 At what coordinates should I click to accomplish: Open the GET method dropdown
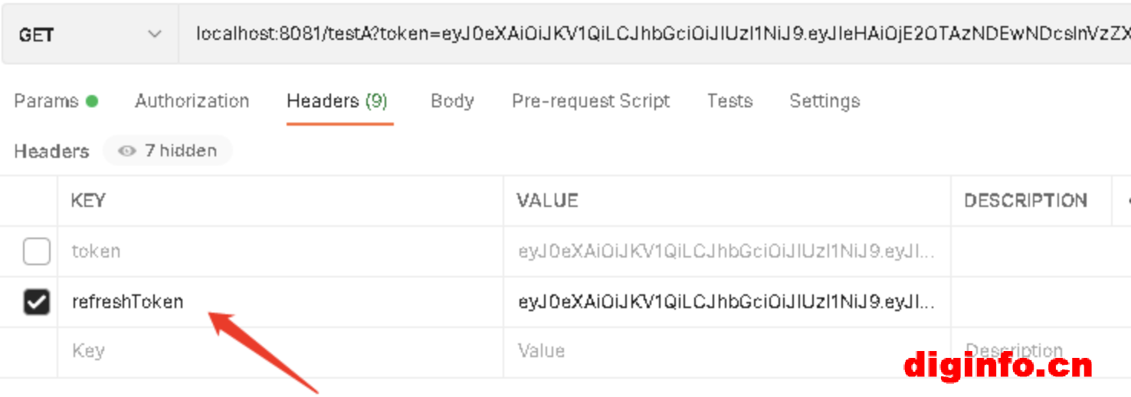click(x=90, y=34)
